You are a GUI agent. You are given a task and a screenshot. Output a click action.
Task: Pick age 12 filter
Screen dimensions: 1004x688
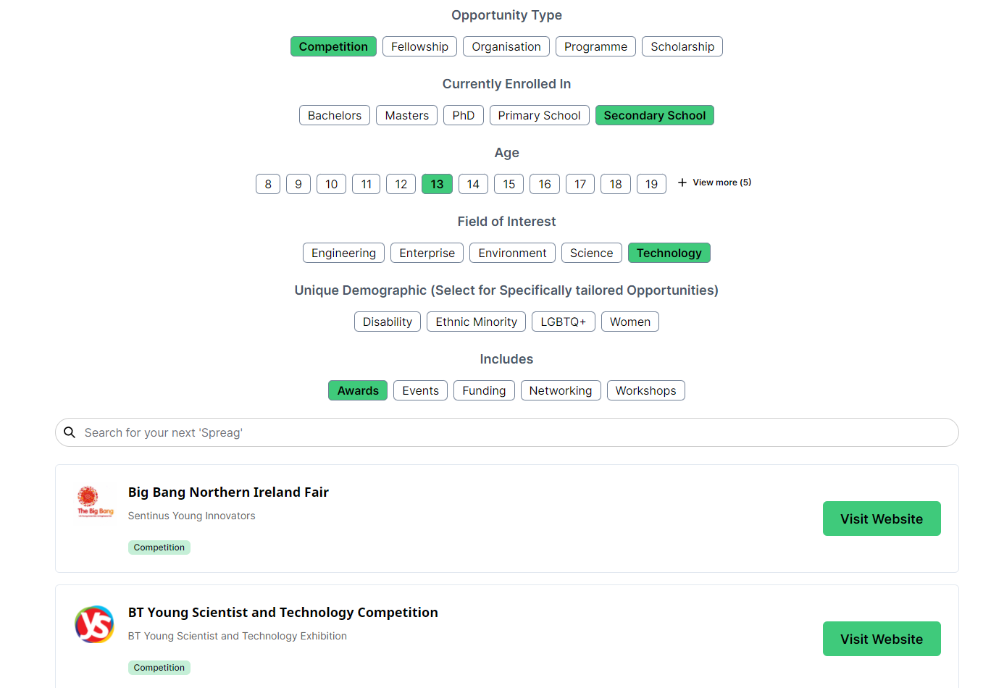click(x=401, y=184)
